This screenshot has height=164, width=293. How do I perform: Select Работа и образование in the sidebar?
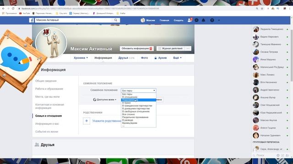tap(49, 89)
